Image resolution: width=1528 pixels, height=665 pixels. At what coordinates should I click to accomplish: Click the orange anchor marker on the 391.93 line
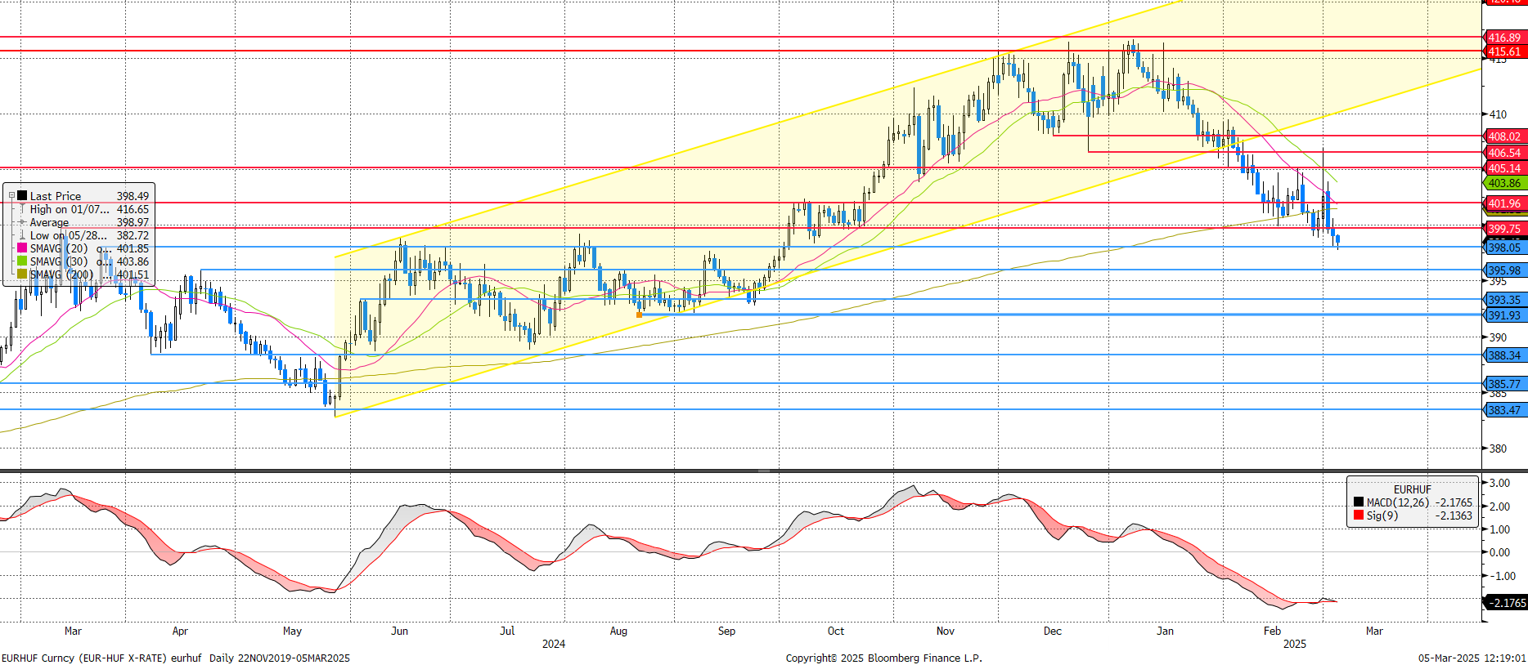tap(639, 315)
